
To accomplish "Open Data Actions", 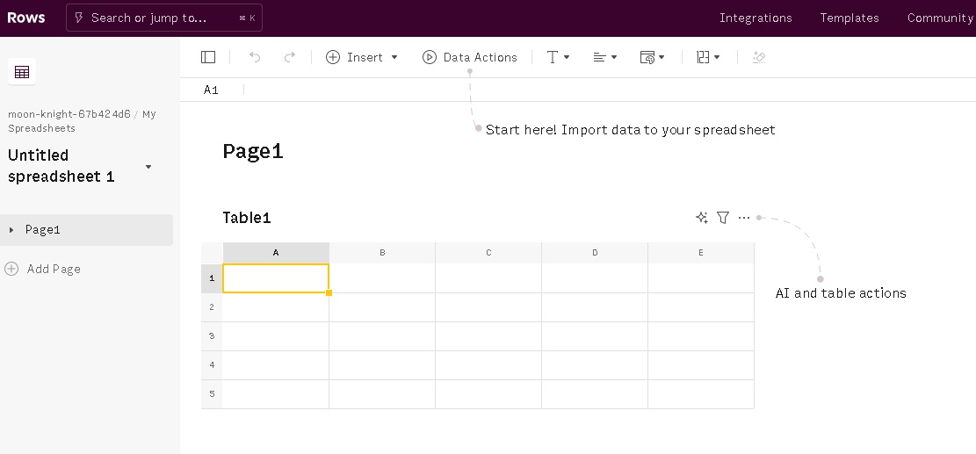I will [470, 57].
